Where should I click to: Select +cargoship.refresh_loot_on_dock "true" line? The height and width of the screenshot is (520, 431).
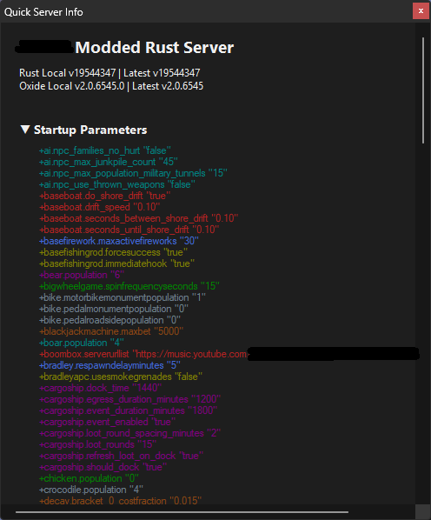(x=122, y=456)
